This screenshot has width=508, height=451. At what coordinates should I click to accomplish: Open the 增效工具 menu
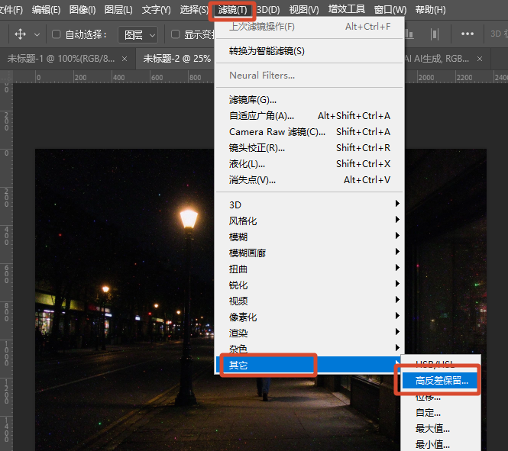pos(346,9)
